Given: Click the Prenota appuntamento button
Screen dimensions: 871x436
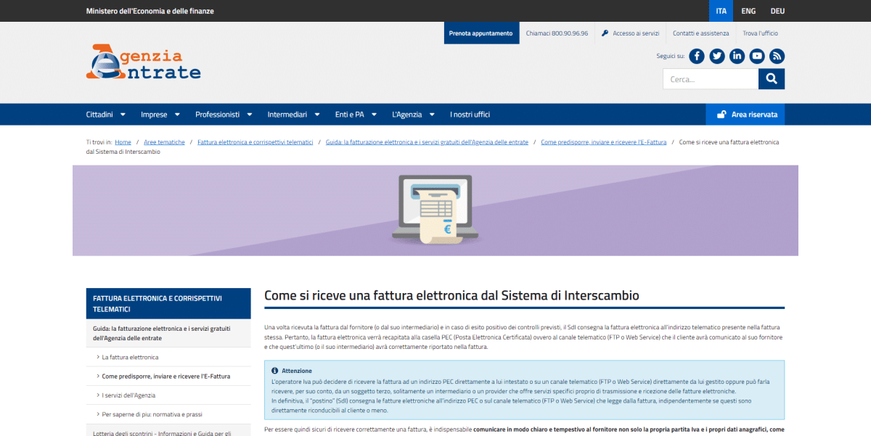Looking at the screenshot, I should click(481, 33).
